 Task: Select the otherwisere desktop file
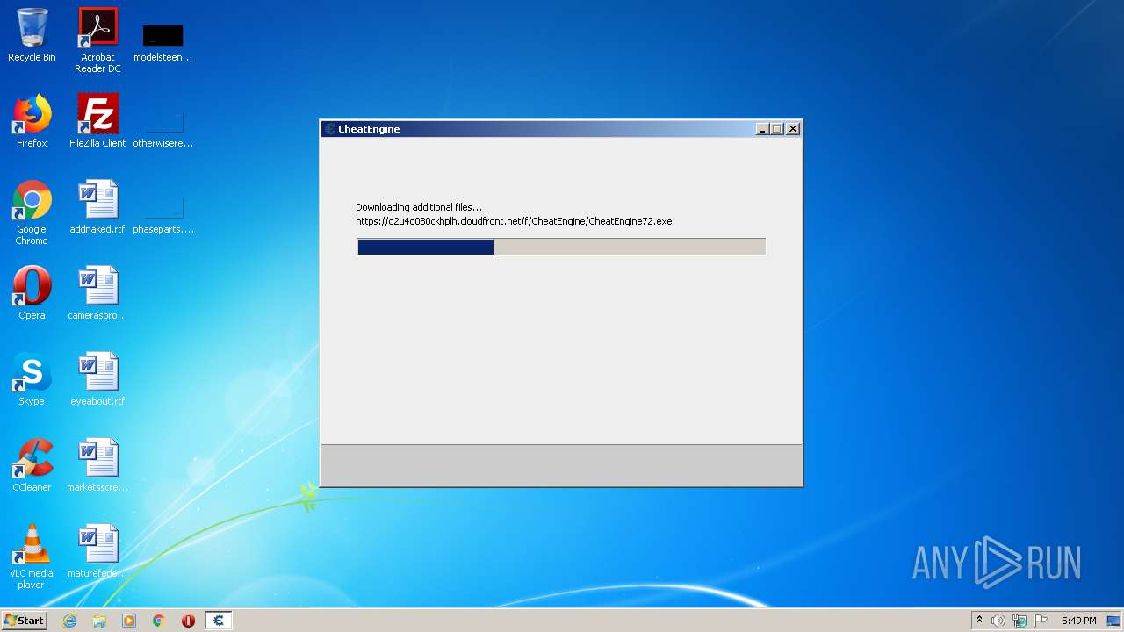(x=163, y=129)
